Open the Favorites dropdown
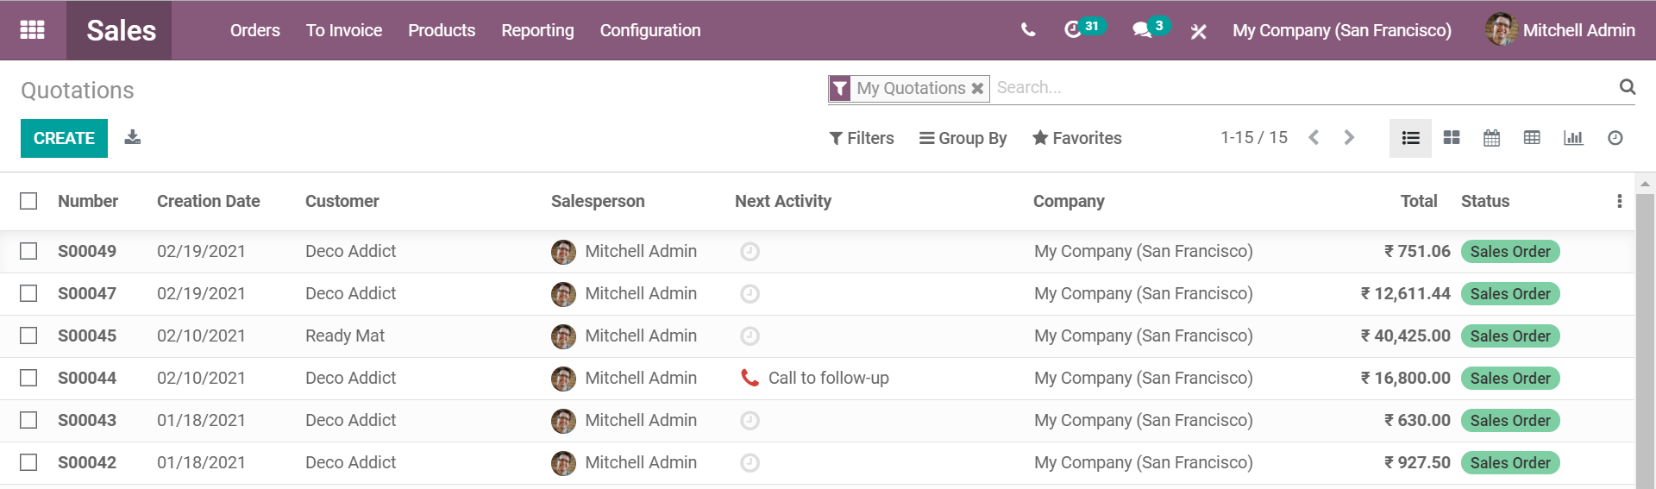This screenshot has height=489, width=1656. pyautogui.click(x=1077, y=138)
